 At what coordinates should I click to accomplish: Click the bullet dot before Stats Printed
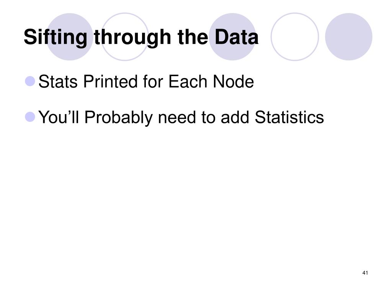tap(30, 81)
